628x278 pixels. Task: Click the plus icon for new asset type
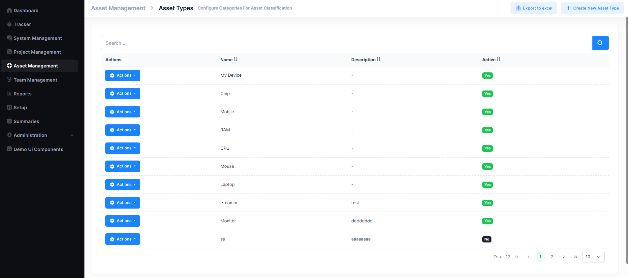point(569,8)
